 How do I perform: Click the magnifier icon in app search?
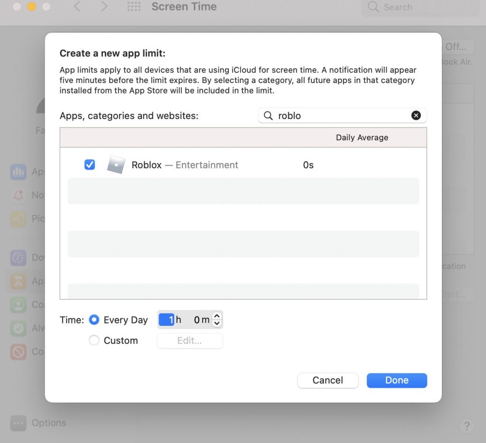click(268, 116)
